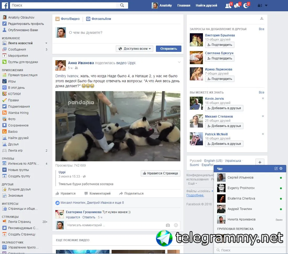Open Правки in the sidebar
This screenshot has height=254, width=288.
[13, 100]
